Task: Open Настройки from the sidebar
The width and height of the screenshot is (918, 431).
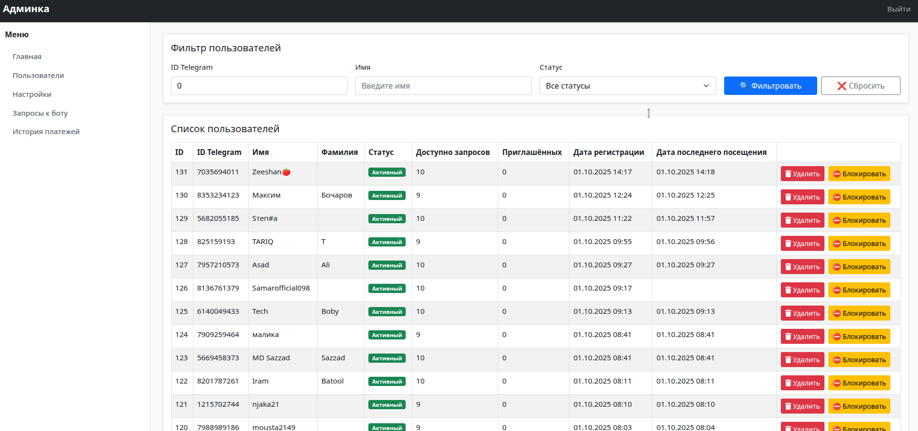Action: tap(32, 94)
